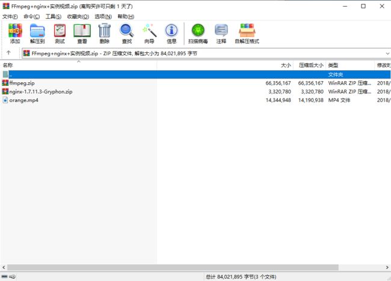Show archive 信息 (Info) icon
The height and width of the screenshot is (281, 391).
coord(171,31)
